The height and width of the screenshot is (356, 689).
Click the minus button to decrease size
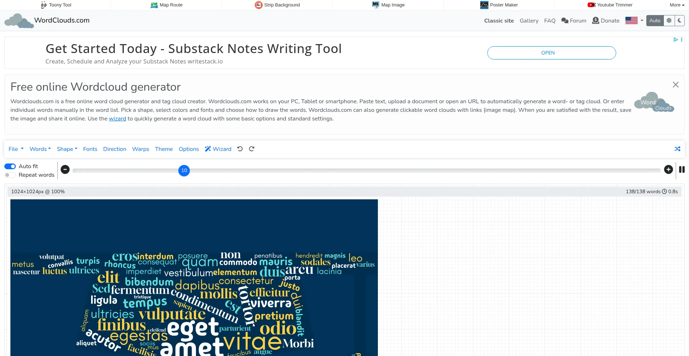(x=65, y=170)
